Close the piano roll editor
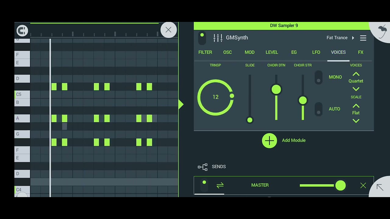This screenshot has width=390, height=219. coord(168,30)
